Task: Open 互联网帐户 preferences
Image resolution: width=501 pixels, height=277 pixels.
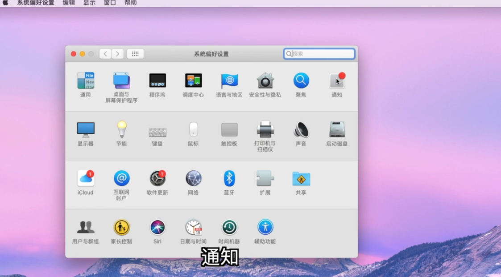Action: tap(121, 178)
